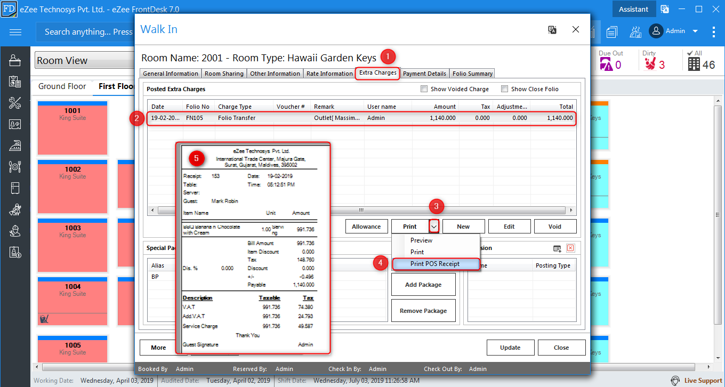Click the New extra charge button
This screenshot has width=725, height=387.
click(463, 227)
